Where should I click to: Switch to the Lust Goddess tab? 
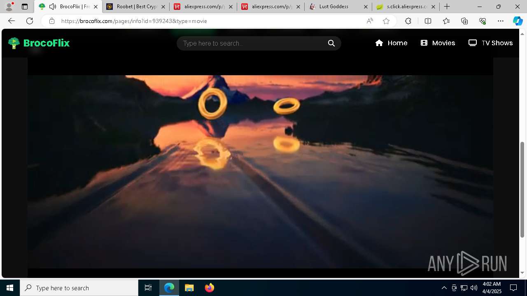[338, 7]
